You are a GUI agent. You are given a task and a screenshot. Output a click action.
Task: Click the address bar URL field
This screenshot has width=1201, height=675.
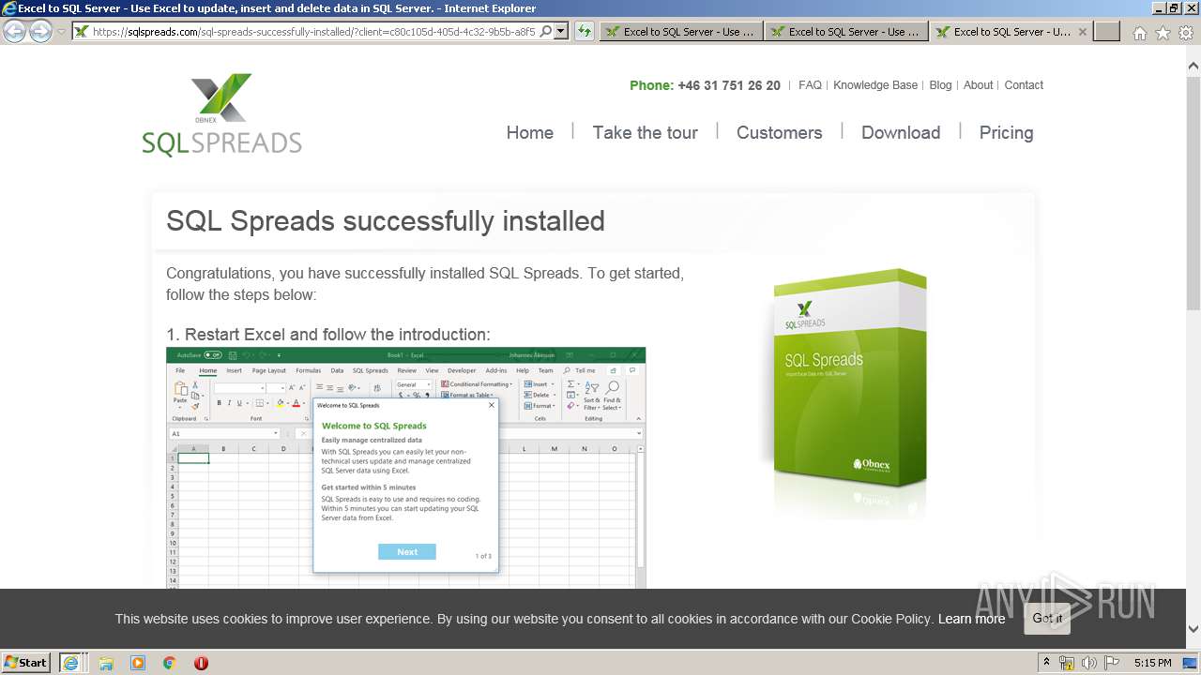pos(314,31)
